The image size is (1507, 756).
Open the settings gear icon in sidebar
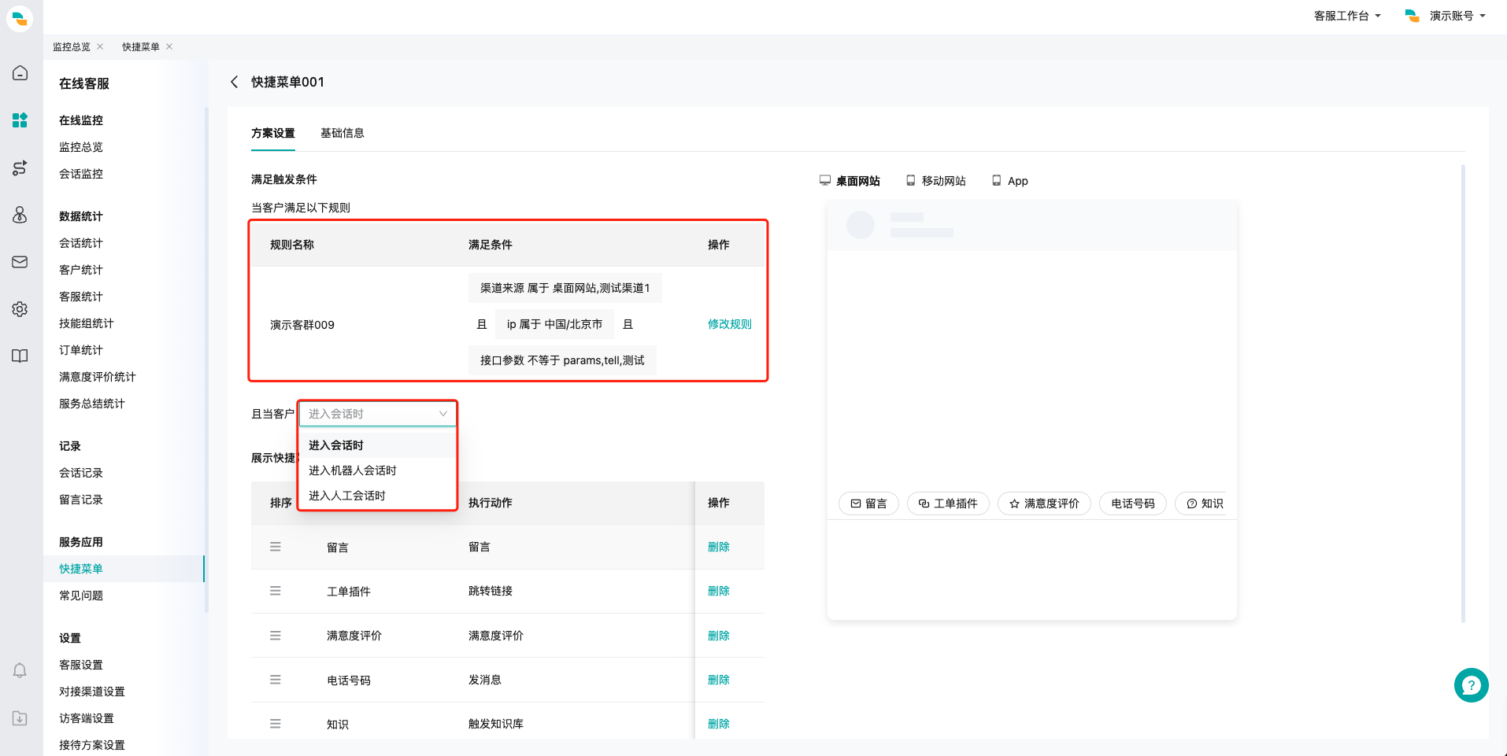click(x=20, y=309)
